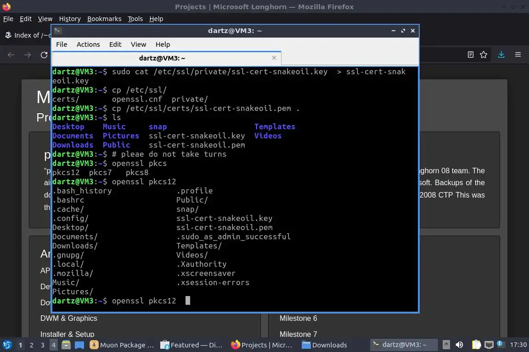Close the dartz@VM3 terminal tab
Image resolution: width=529 pixels, height=352 pixels.
274,58
